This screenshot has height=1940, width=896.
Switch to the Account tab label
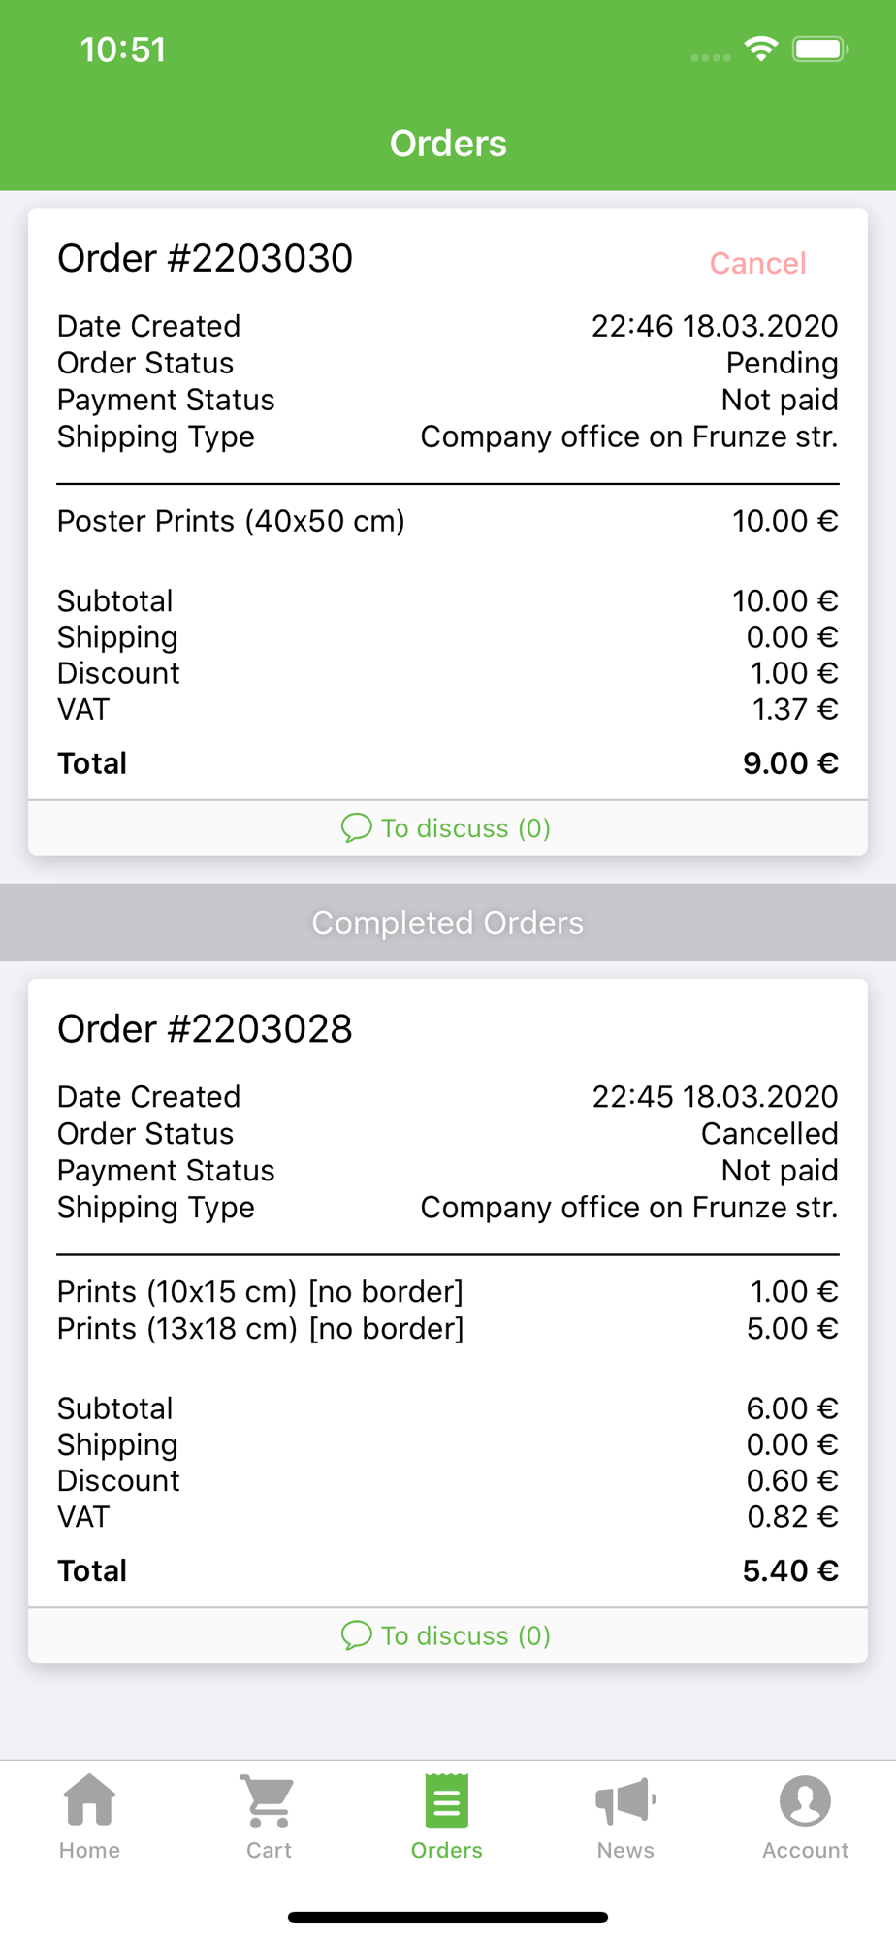coord(805,1850)
